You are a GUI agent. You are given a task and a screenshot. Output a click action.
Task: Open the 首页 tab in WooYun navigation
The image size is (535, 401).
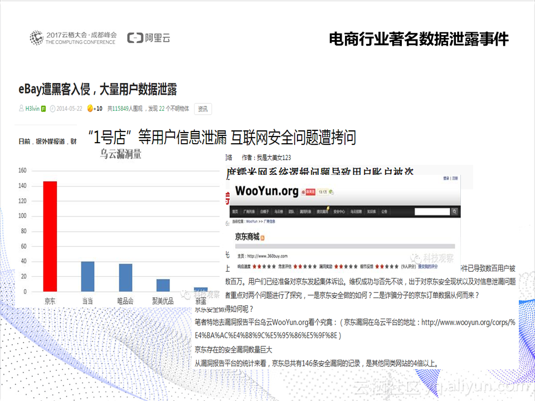tap(235, 212)
